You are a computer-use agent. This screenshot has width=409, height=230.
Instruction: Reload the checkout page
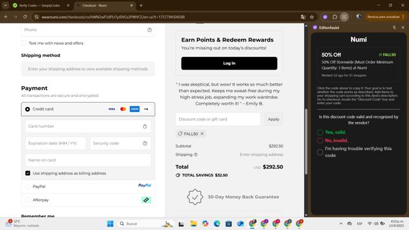tap(25, 17)
